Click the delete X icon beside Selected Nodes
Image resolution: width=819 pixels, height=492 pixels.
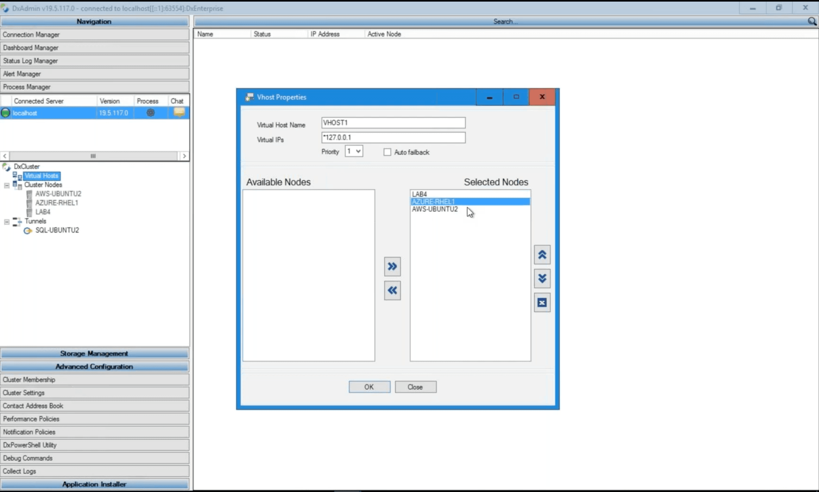tap(542, 302)
